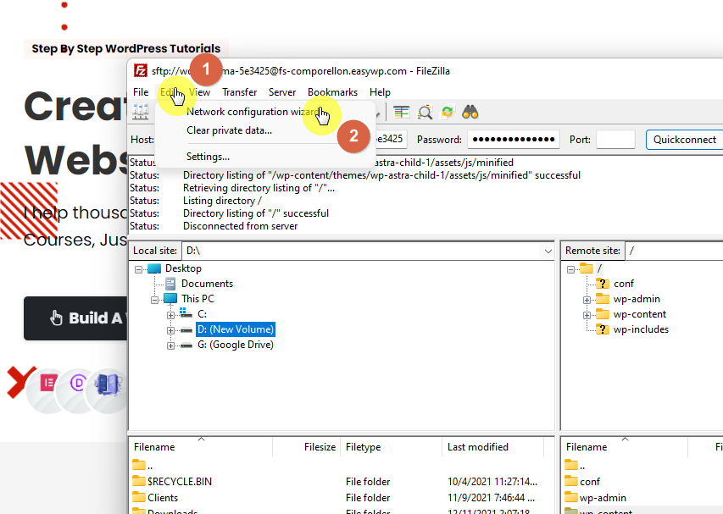Screen dimensions: 723x514
Task: Click the remote root folder icon
Action: (x=587, y=268)
